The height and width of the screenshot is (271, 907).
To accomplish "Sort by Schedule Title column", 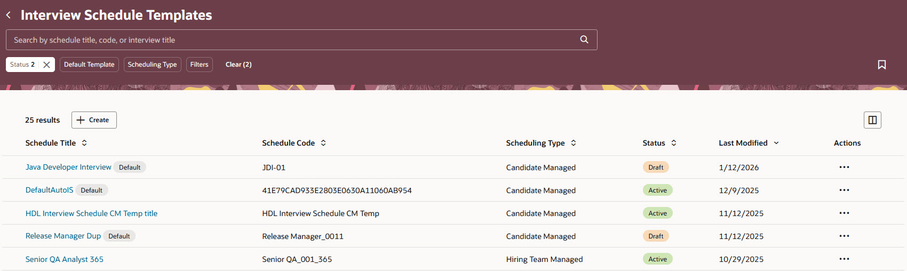I will click(x=84, y=143).
